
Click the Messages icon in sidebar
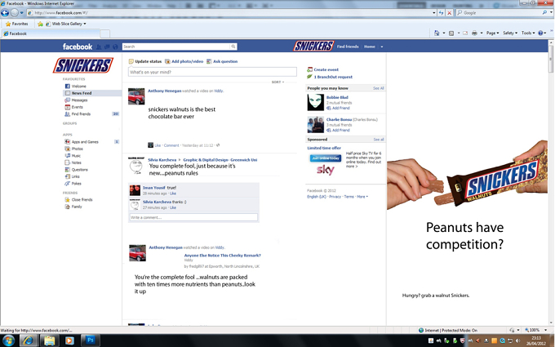click(67, 100)
